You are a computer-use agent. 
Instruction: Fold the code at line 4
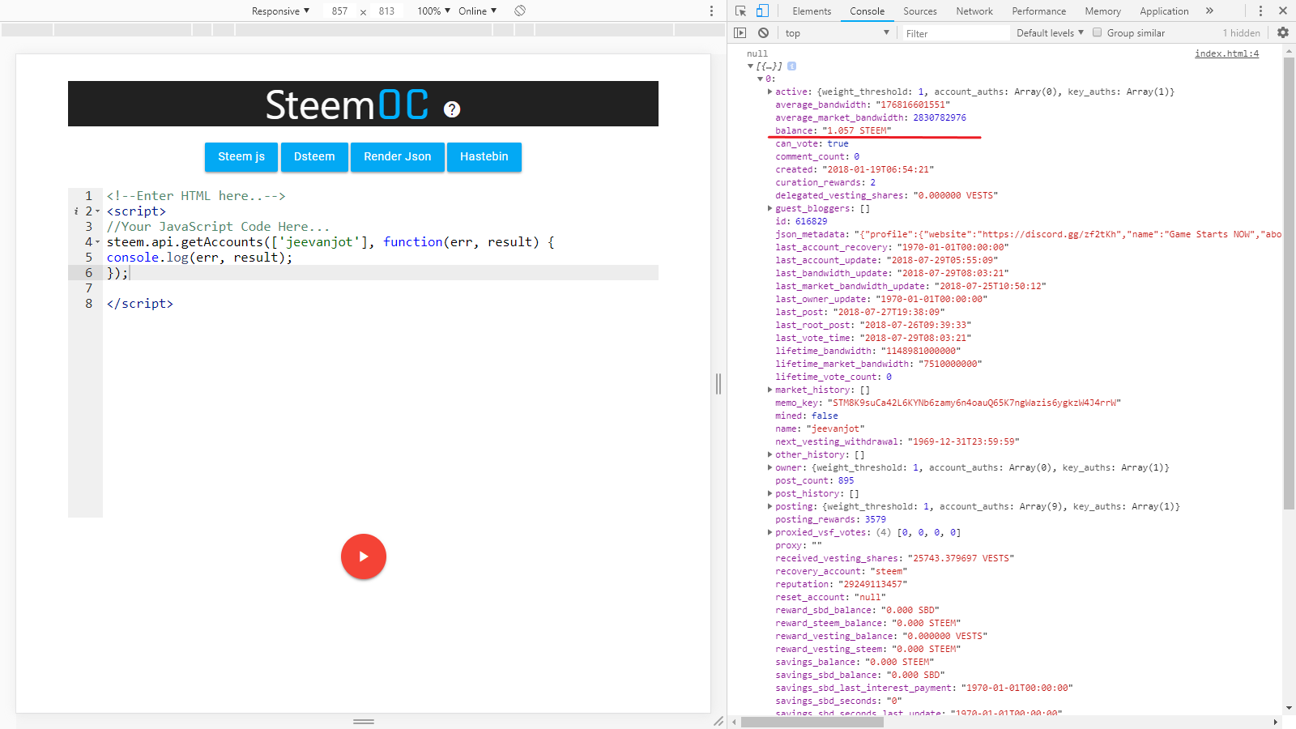[x=98, y=242]
